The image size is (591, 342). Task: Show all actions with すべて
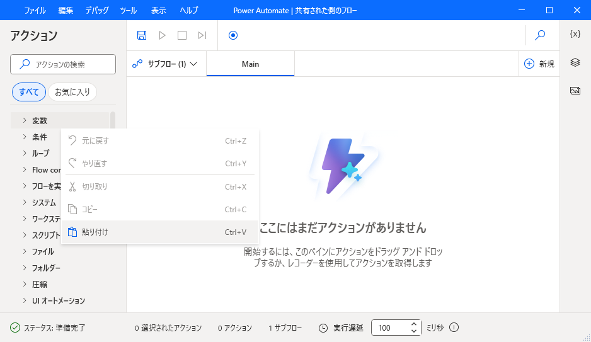pyautogui.click(x=29, y=92)
